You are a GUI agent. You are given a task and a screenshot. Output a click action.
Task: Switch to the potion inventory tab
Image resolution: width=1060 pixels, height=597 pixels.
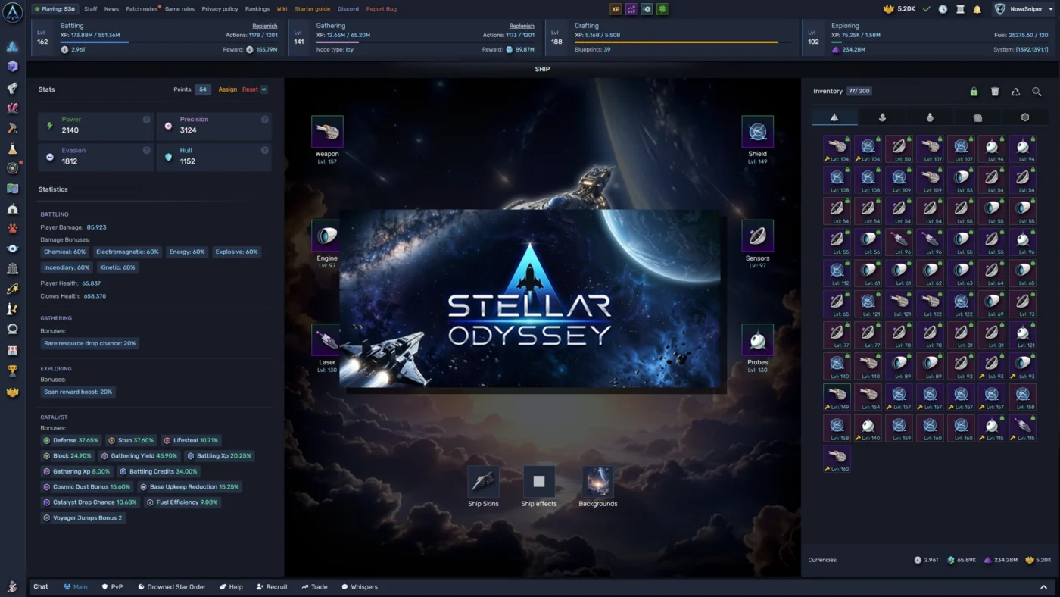[x=930, y=117]
